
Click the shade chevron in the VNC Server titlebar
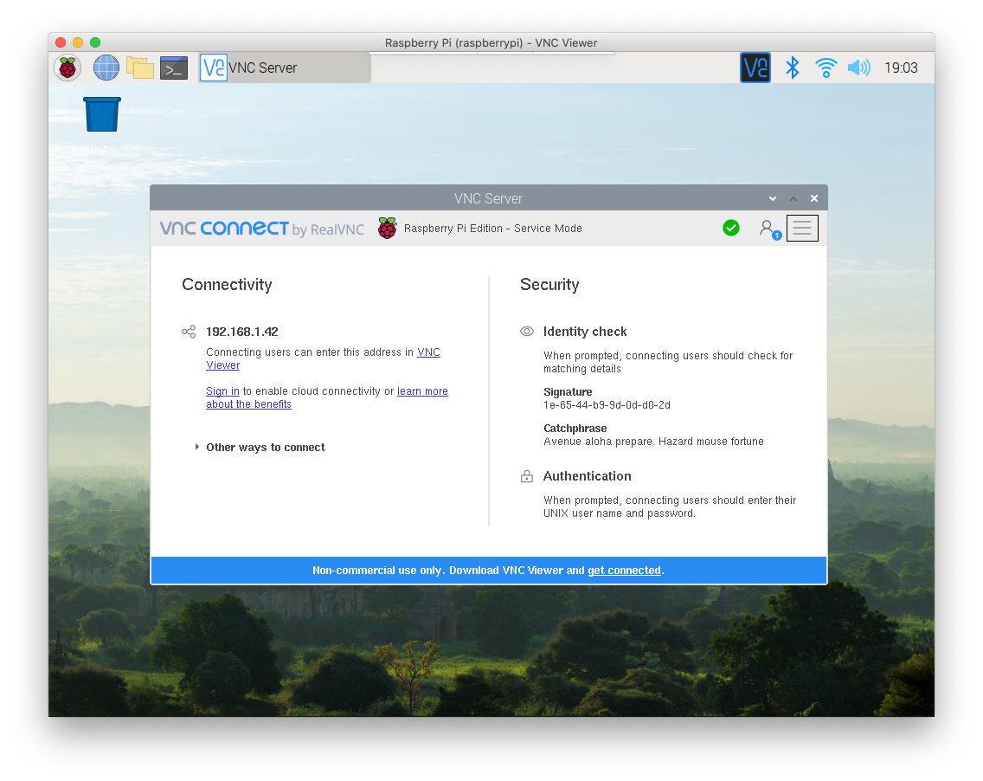772,198
